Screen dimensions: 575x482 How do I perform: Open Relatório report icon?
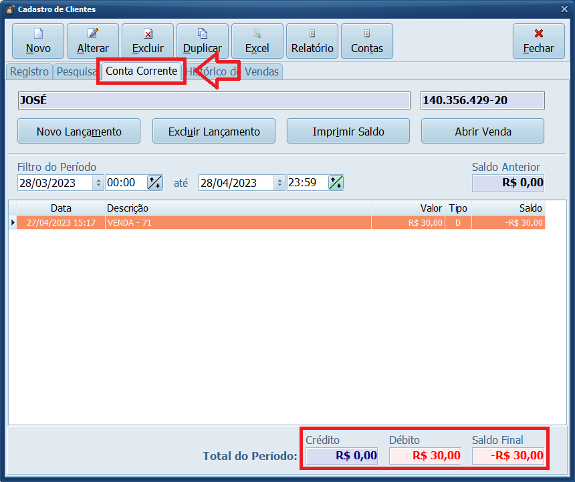(x=312, y=34)
